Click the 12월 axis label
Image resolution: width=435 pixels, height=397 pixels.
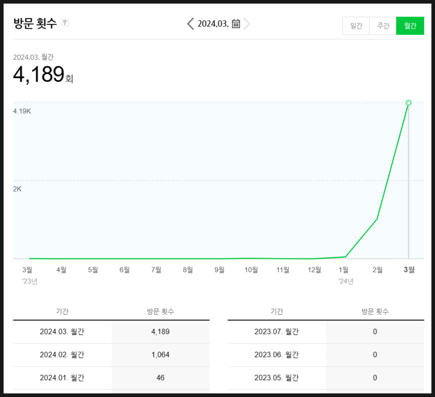(315, 270)
